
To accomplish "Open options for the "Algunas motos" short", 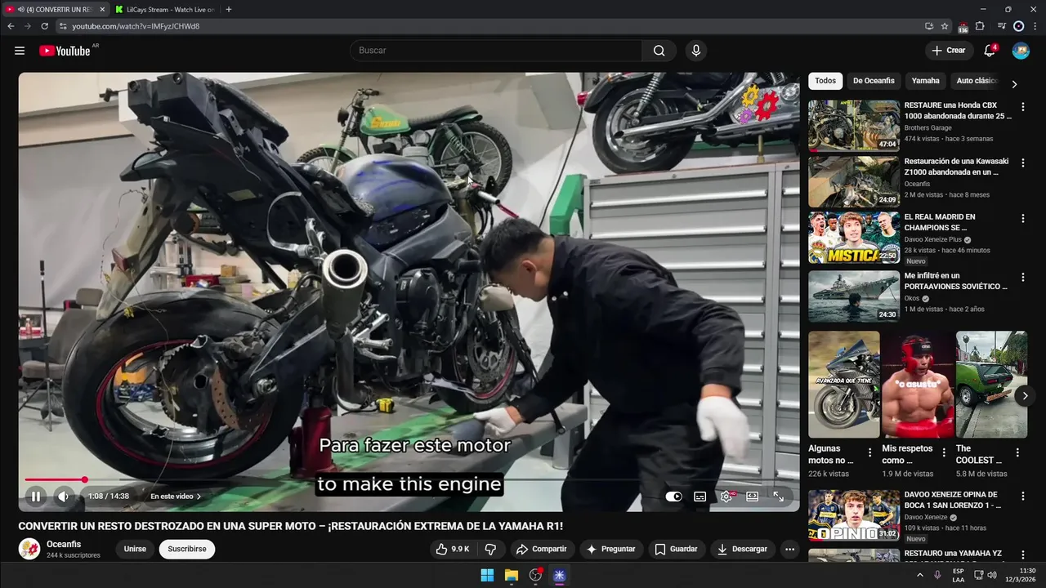I will click(x=869, y=452).
